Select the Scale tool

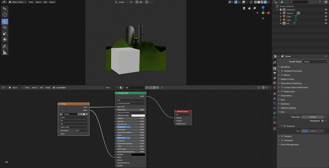click(5, 33)
